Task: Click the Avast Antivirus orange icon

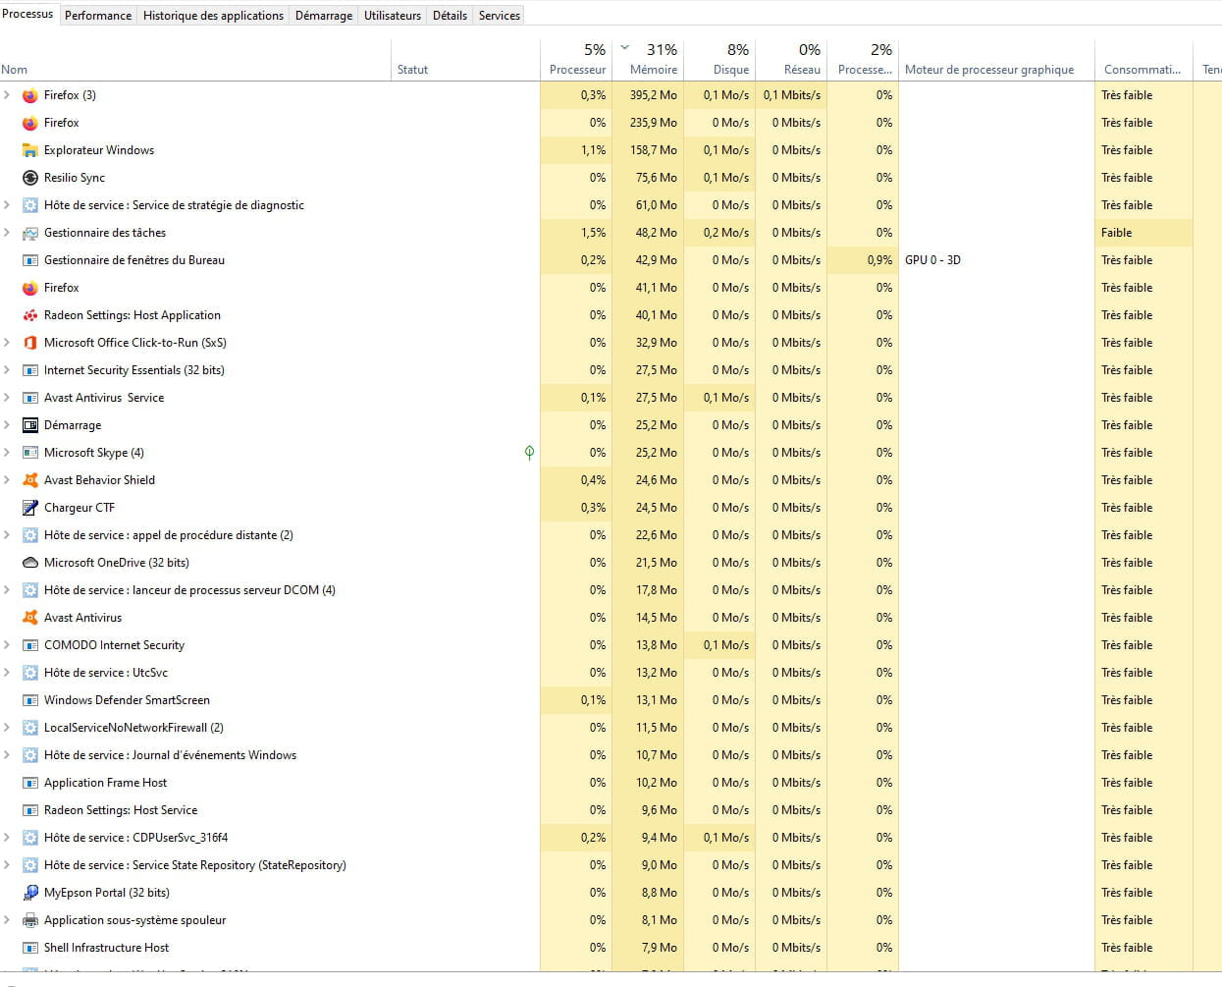Action: coord(30,618)
